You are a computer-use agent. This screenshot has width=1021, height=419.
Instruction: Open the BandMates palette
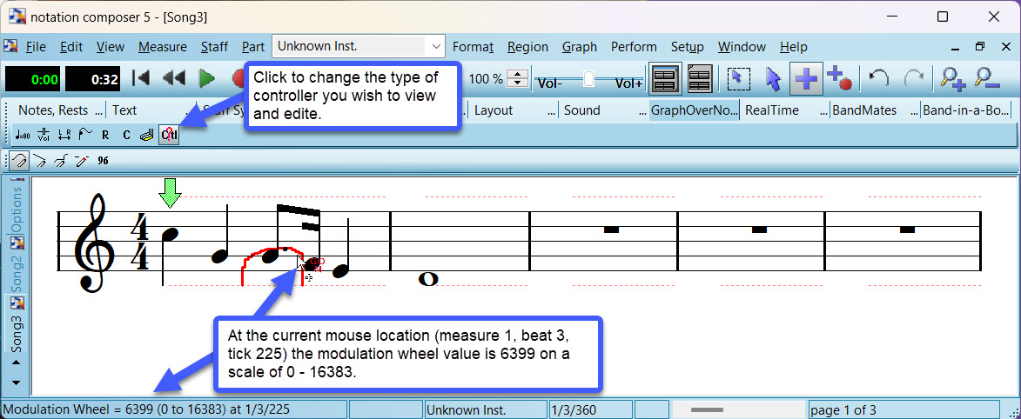(x=864, y=110)
